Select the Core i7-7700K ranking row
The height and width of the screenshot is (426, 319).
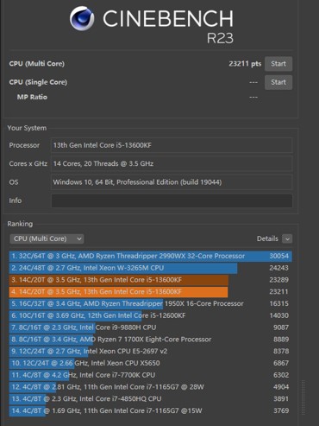click(x=151, y=375)
